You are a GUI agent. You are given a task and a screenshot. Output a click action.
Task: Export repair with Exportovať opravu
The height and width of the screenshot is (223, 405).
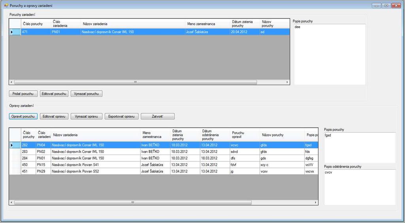tap(122, 116)
